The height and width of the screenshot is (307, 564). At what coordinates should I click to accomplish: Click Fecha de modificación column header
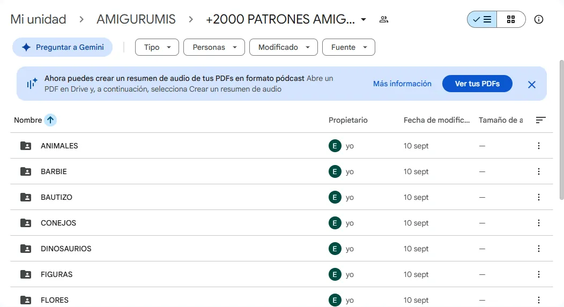[436, 120]
